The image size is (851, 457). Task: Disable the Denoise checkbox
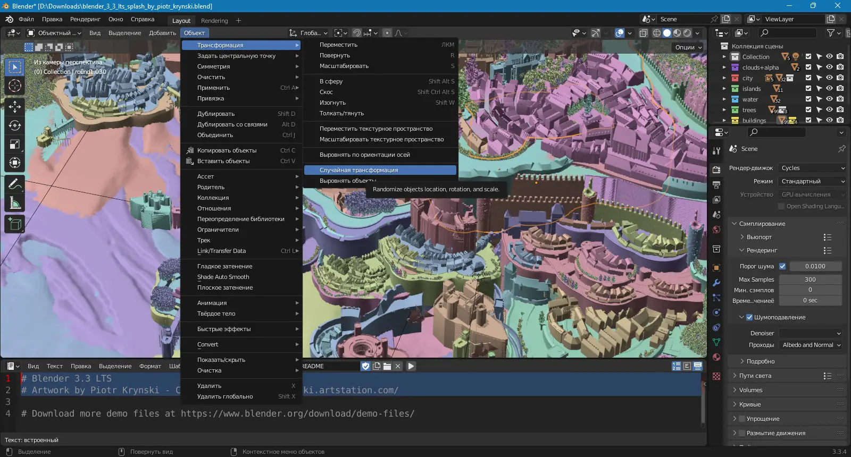coord(749,317)
